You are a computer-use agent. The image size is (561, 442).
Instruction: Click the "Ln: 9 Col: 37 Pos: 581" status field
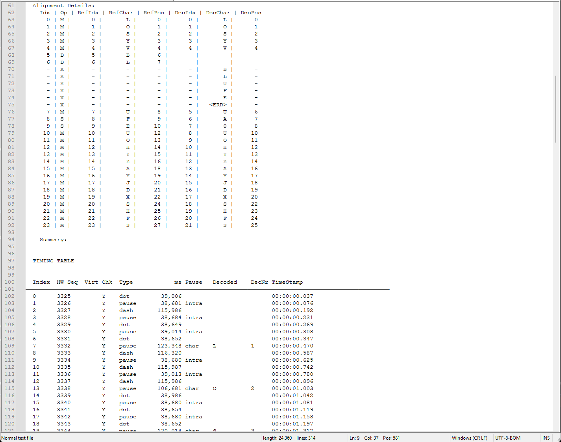coord(399,438)
